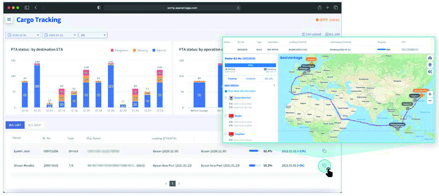The width and height of the screenshot is (439, 196).
Task: Toggle the Yangshan stop checkmark
Action: [226, 134]
